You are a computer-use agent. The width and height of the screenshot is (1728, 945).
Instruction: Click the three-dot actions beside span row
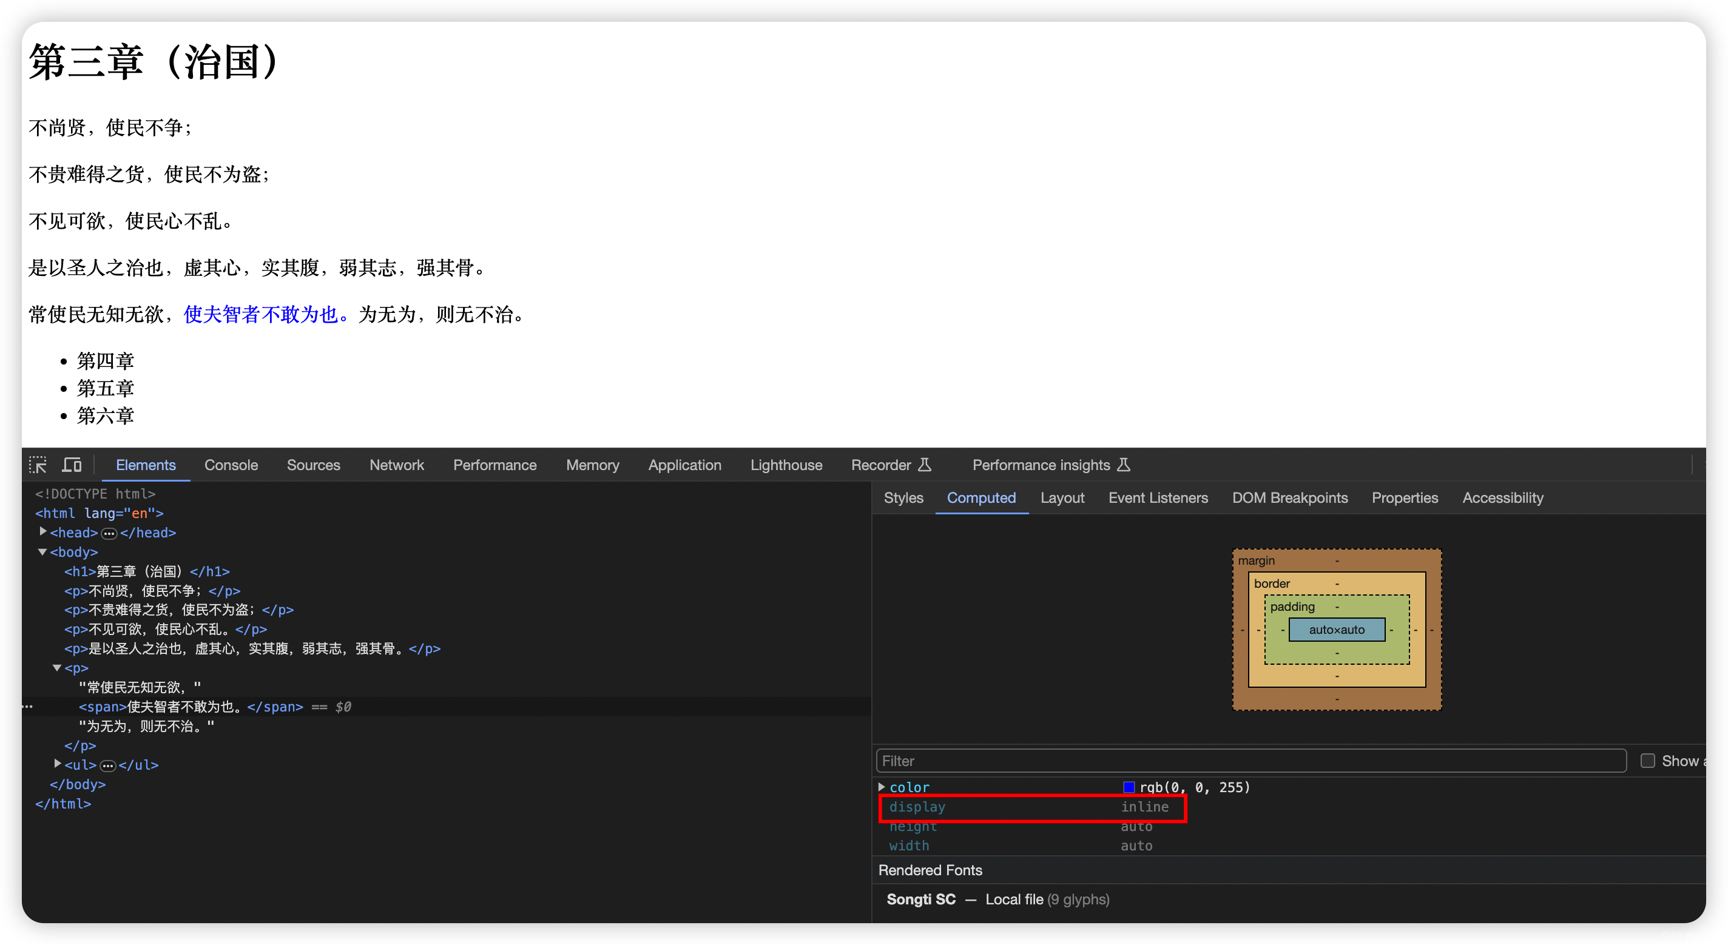click(x=27, y=707)
